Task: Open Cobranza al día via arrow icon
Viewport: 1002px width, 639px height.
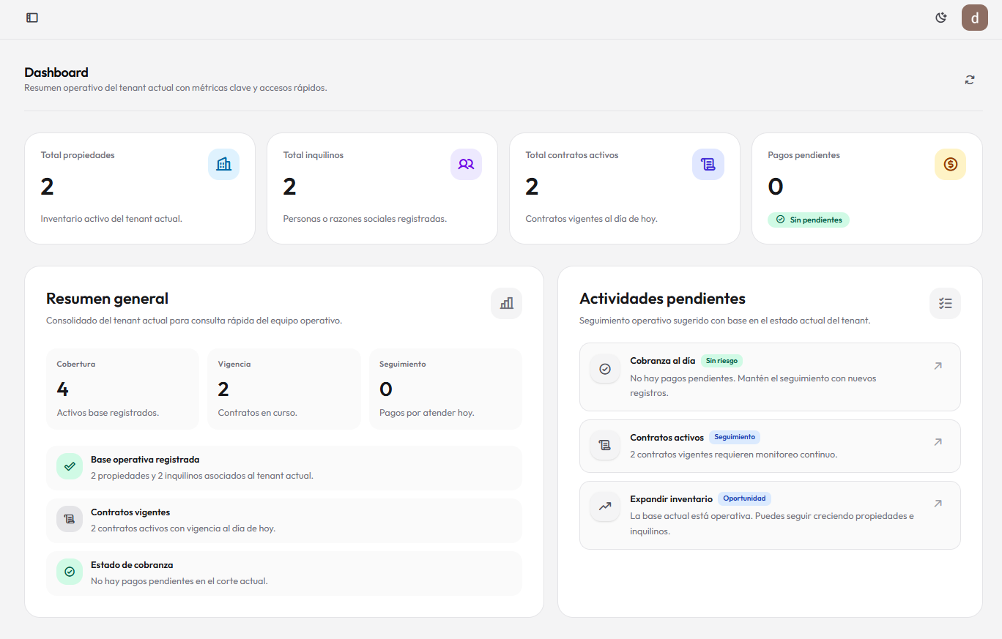Action: click(938, 366)
